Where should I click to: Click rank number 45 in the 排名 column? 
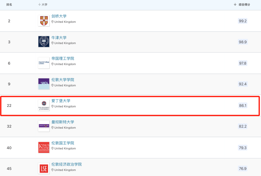tap(9, 169)
